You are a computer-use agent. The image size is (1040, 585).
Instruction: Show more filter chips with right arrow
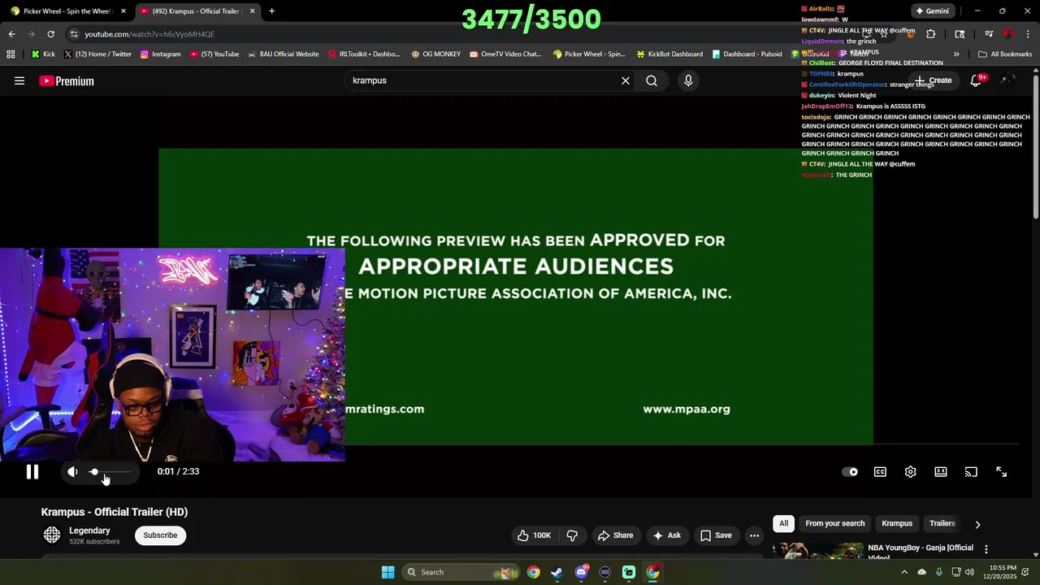coord(977,524)
